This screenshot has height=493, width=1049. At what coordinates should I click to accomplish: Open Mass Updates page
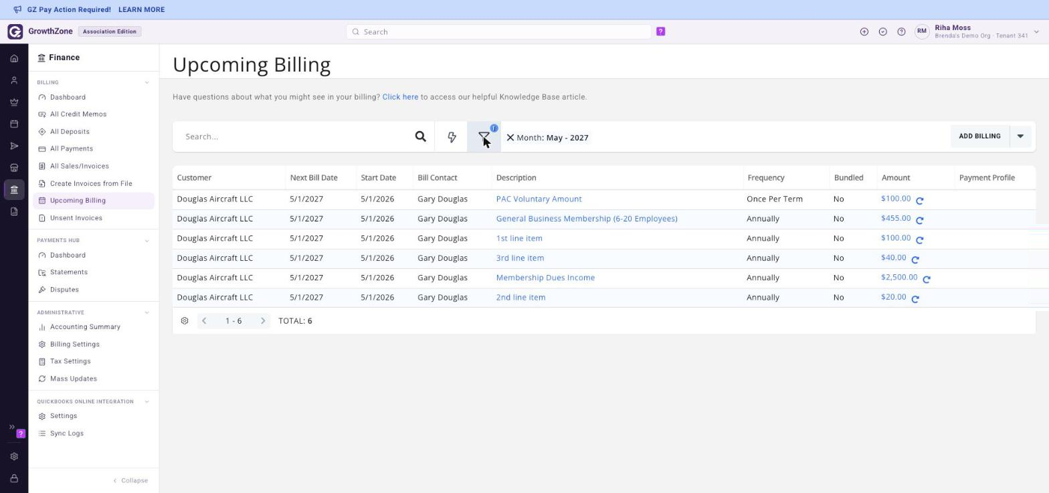click(74, 379)
